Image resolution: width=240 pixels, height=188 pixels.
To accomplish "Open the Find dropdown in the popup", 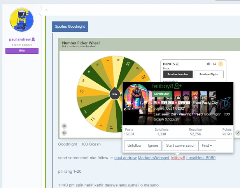I will click(x=207, y=145).
